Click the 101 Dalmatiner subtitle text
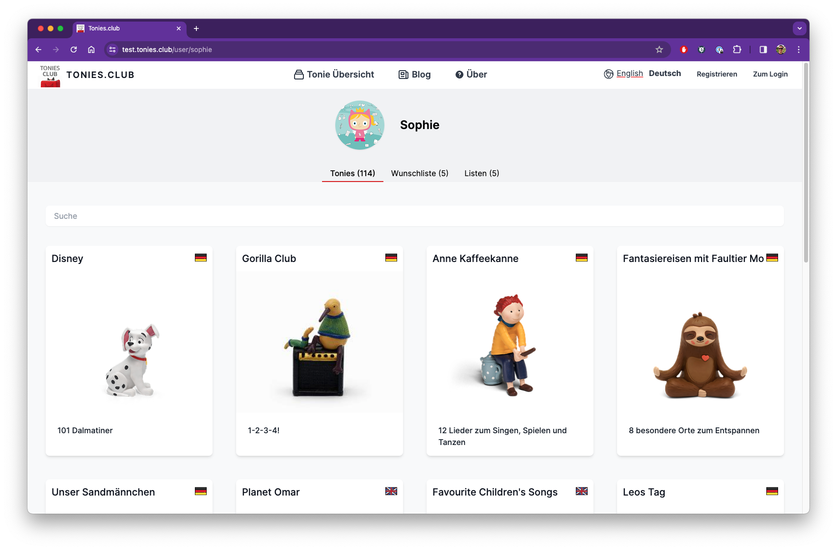The height and width of the screenshot is (550, 837). coord(85,430)
